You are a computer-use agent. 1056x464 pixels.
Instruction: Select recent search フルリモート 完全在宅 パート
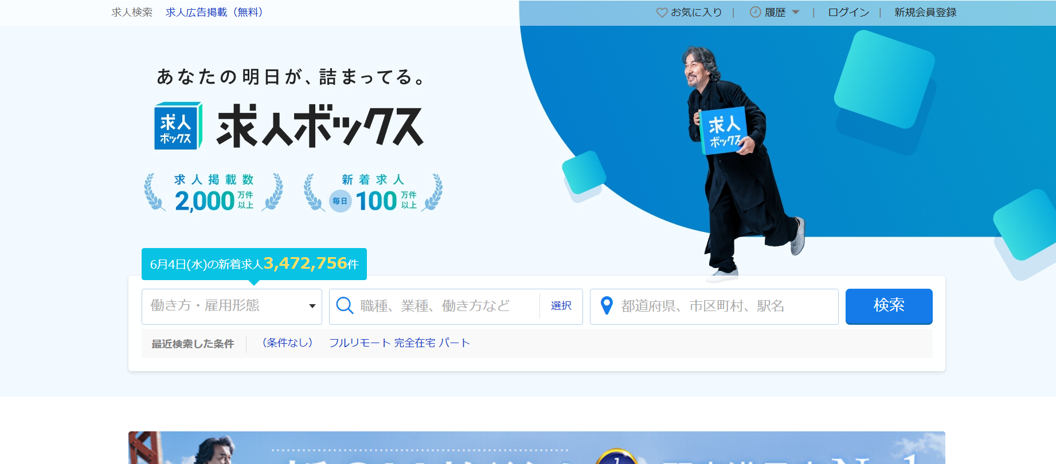pos(400,343)
